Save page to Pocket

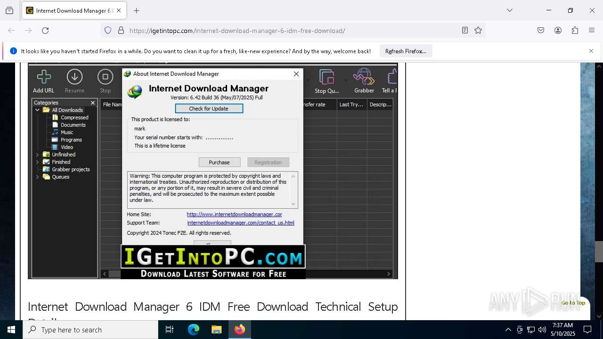541,31
